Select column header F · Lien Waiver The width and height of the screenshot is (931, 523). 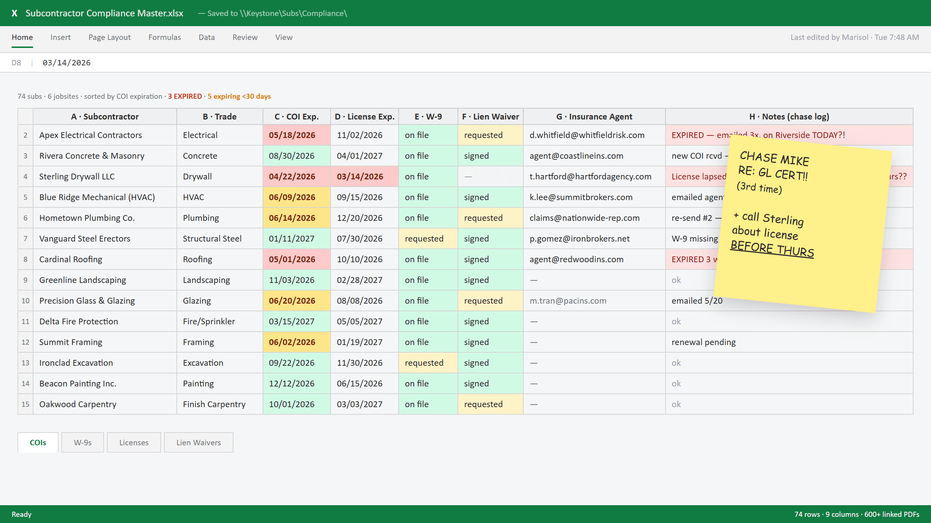coord(490,117)
